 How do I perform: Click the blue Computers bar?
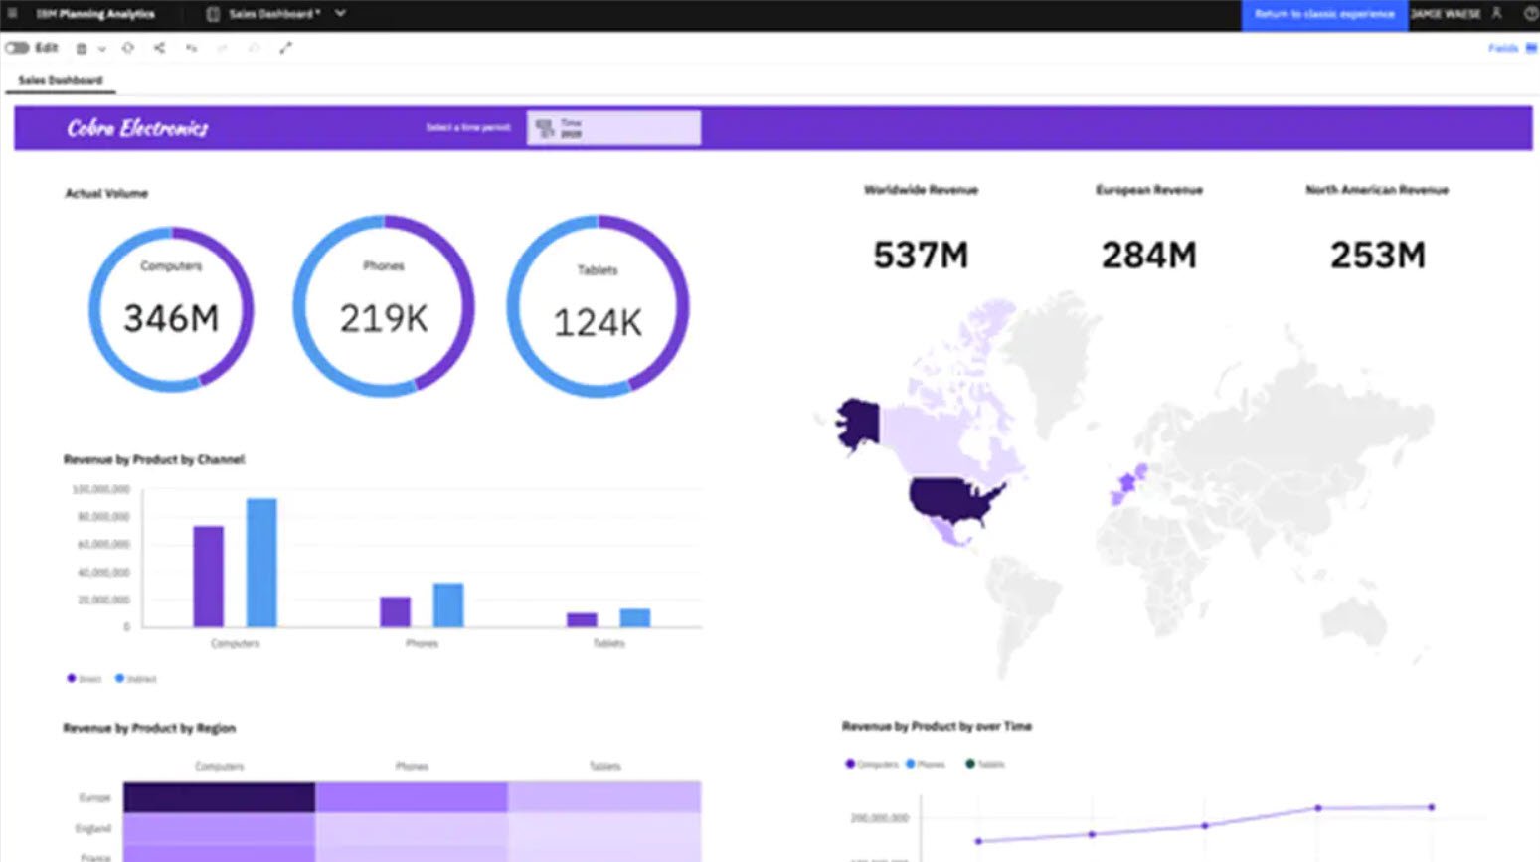pos(261,563)
